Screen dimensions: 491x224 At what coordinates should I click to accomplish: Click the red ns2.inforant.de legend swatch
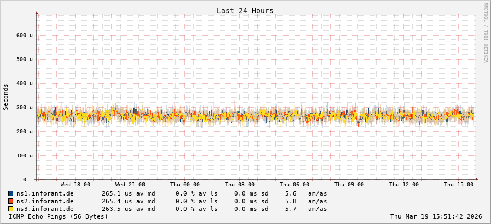click(11, 201)
